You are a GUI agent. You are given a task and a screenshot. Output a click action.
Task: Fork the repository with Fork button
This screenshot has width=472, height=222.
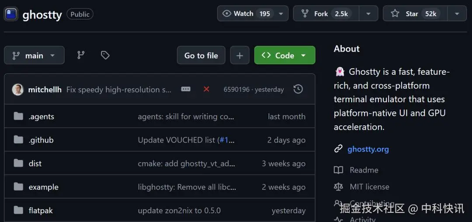click(x=326, y=14)
